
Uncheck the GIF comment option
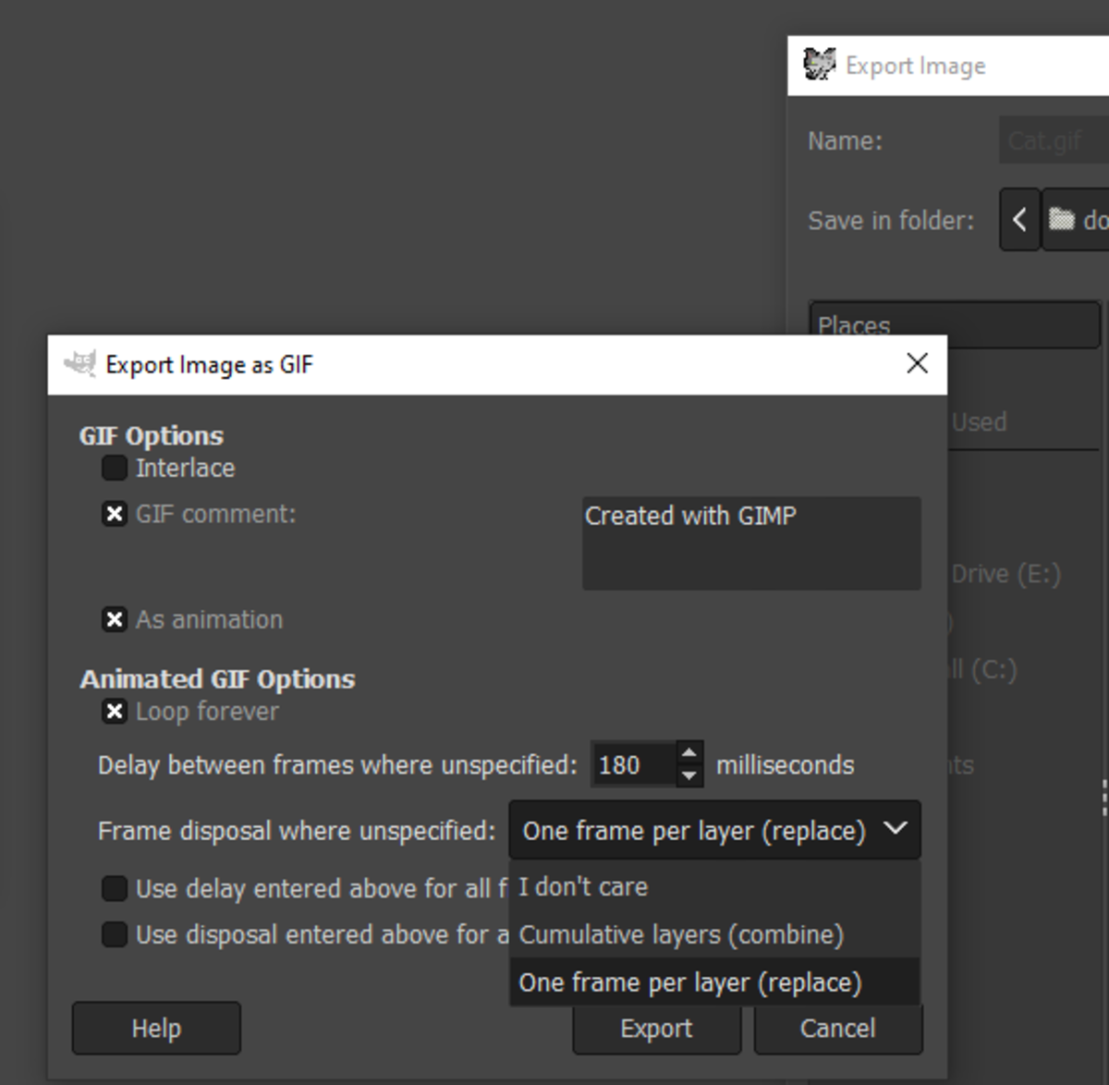(115, 515)
